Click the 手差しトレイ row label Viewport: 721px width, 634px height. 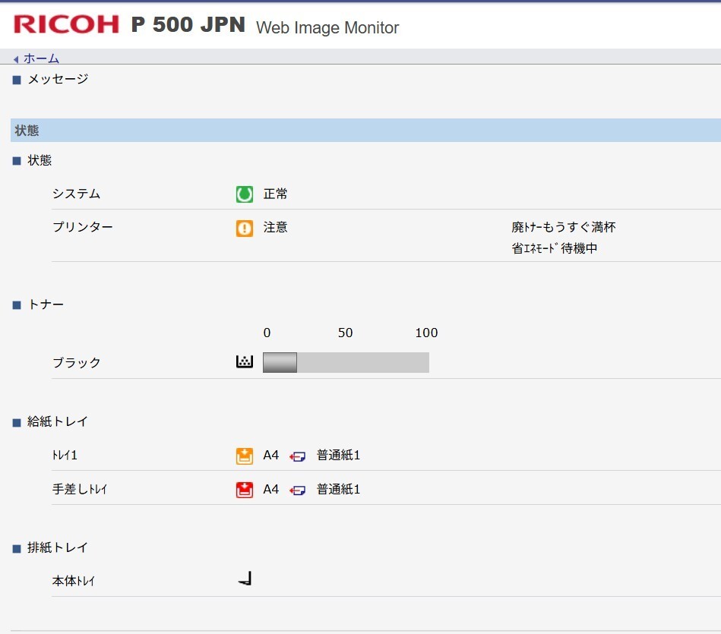80,489
